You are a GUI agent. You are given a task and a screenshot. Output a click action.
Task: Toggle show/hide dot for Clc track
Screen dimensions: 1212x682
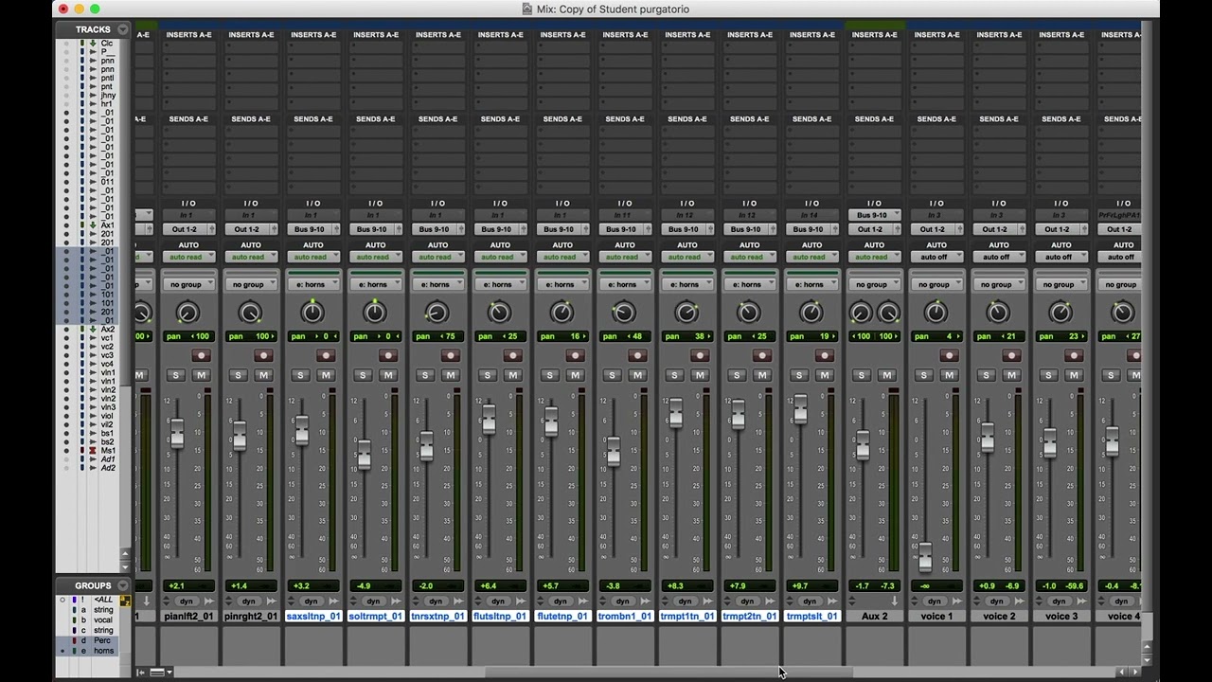pyautogui.click(x=65, y=44)
